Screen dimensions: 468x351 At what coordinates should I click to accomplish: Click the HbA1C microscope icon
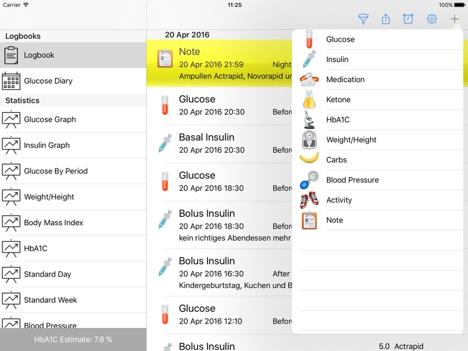pos(310,120)
